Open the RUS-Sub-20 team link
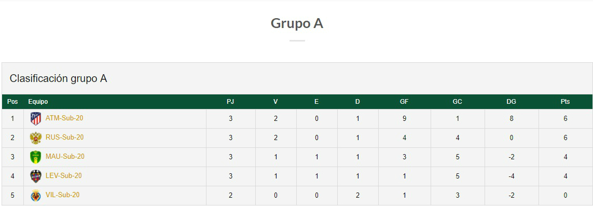This screenshot has height=206, width=593. pyautogui.click(x=65, y=137)
